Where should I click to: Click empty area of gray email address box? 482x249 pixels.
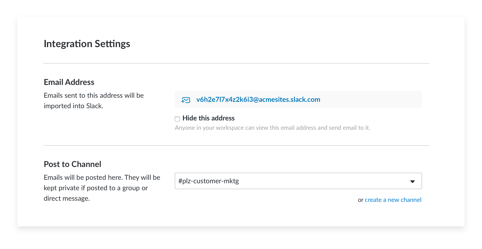point(370,99)
